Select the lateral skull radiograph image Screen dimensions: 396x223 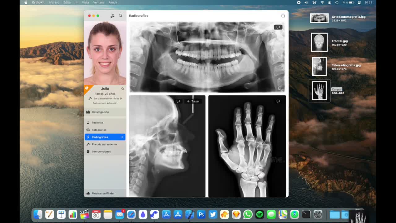coord(167,146)
